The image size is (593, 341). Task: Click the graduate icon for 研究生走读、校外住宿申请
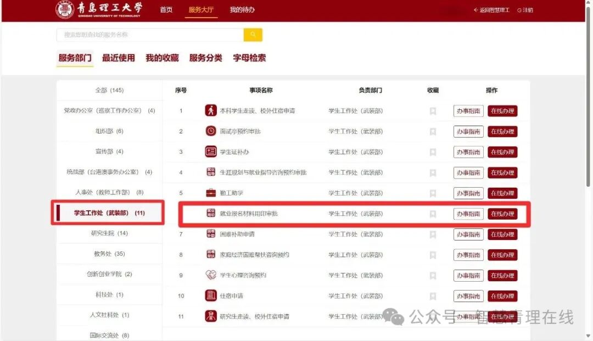(x=211, y=316)
